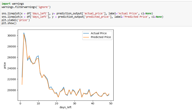Click the 'import warnings' code line
Screen dimensions: 192x112
[12, 4]
